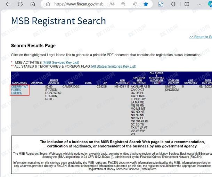Select the CB12JH zip cell
Viewport: 212px width, 177px height.
point(102,87)
